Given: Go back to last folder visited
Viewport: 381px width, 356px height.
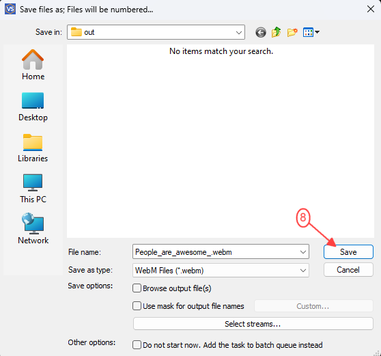Looking at the screenshot, I should click(x=261, y=32).
